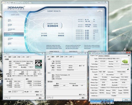The width and height of the screenshot is (132, 105).
Task: Click 确定 button in the mainboard CPU-Z window
Action: [83, 98]
